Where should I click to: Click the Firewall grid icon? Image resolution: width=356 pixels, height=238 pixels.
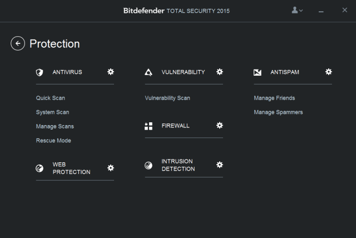[x=149, y=126]
